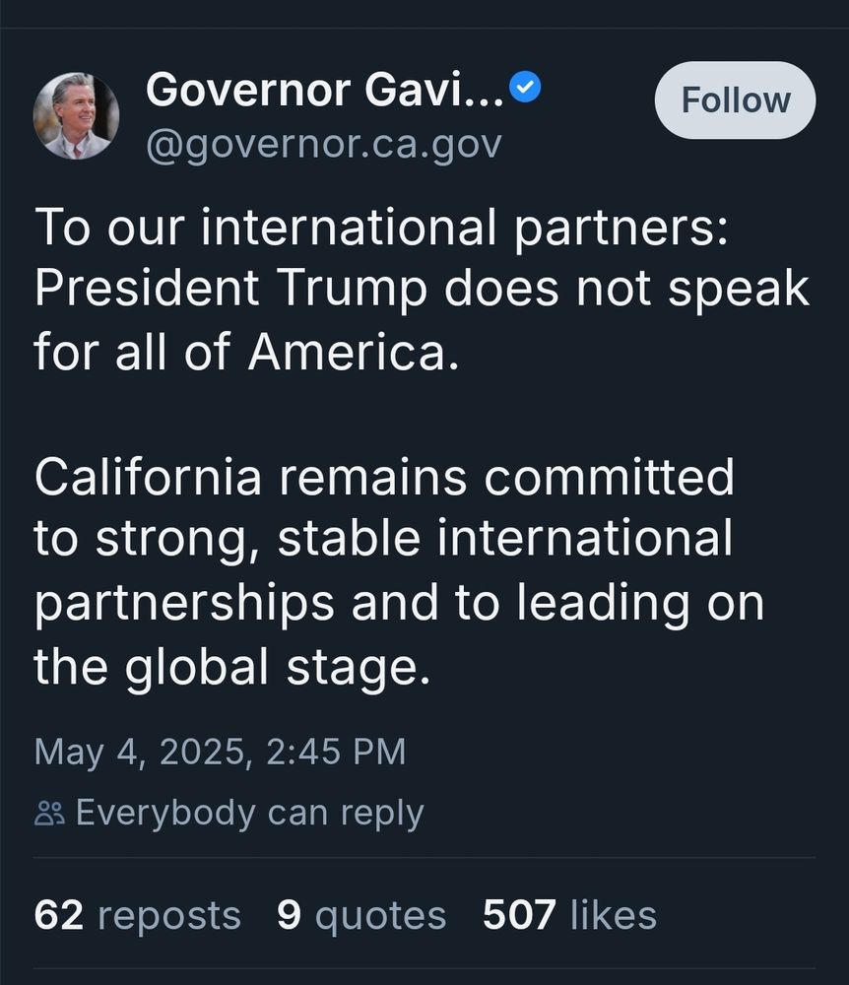Click the "Everybody can reply" label
849x985 pixels.
pos(251,814)
